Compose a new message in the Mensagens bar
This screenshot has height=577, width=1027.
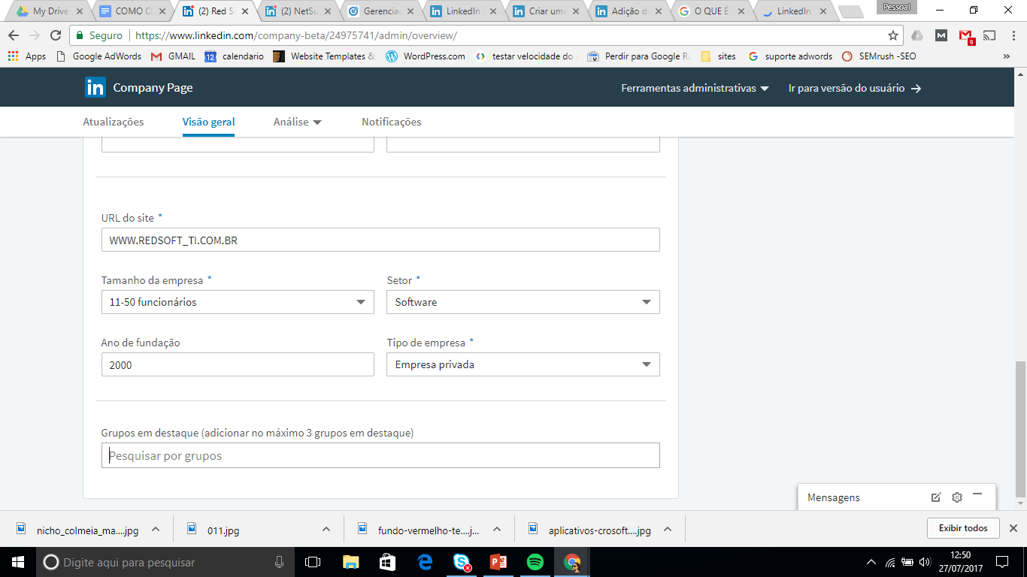pyautogui.click(x=936, y=497)
